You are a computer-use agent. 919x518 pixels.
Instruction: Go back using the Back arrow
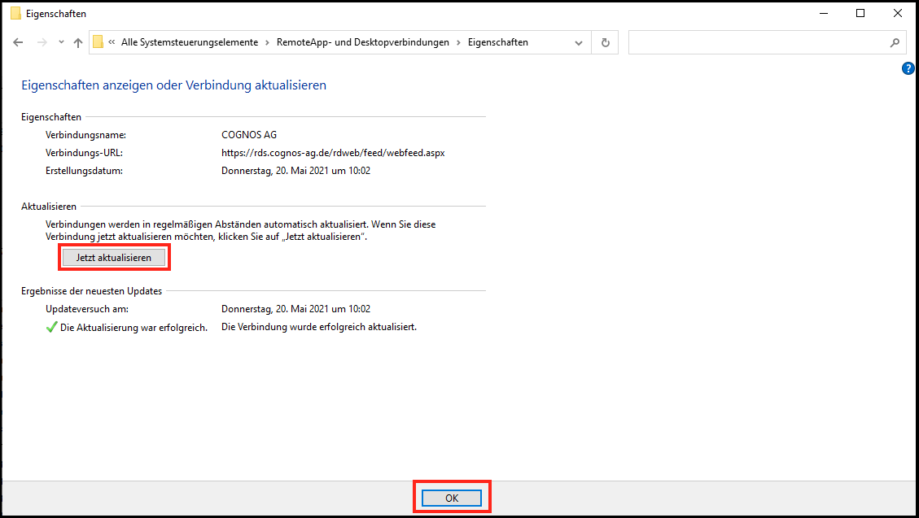click(x=18, y=42)
